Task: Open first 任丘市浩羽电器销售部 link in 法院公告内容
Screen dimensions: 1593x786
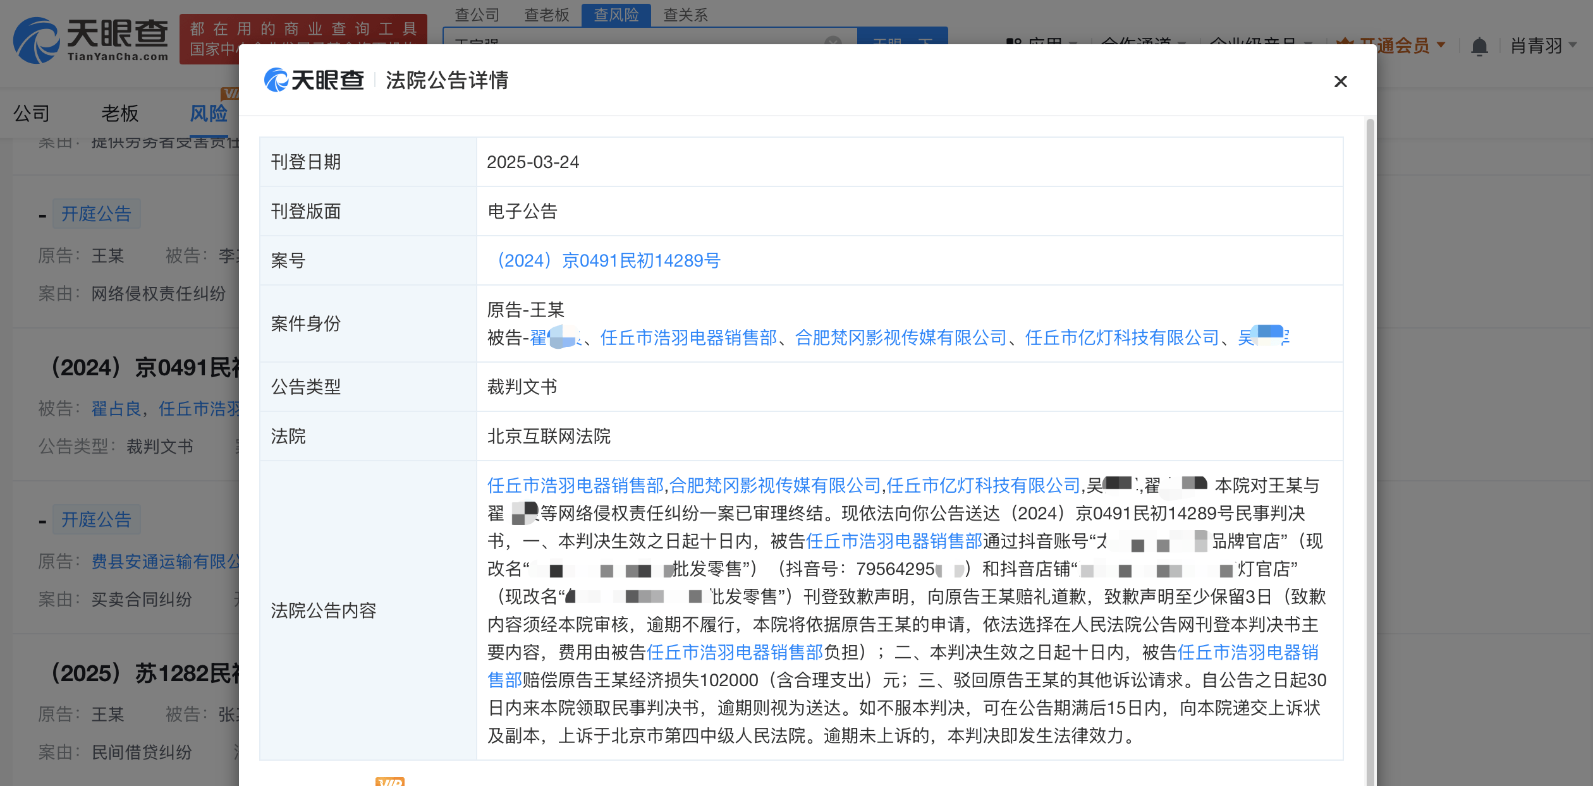Action: (x=575, y=485)
